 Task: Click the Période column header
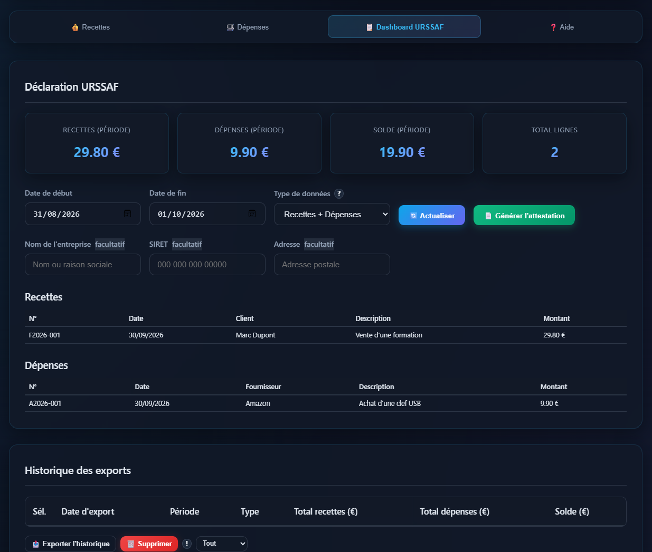(x=184, y=511)
